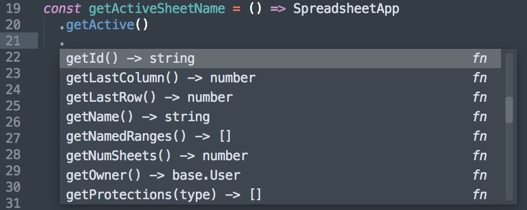Click the SpreadsheetApp identifier

346,9
